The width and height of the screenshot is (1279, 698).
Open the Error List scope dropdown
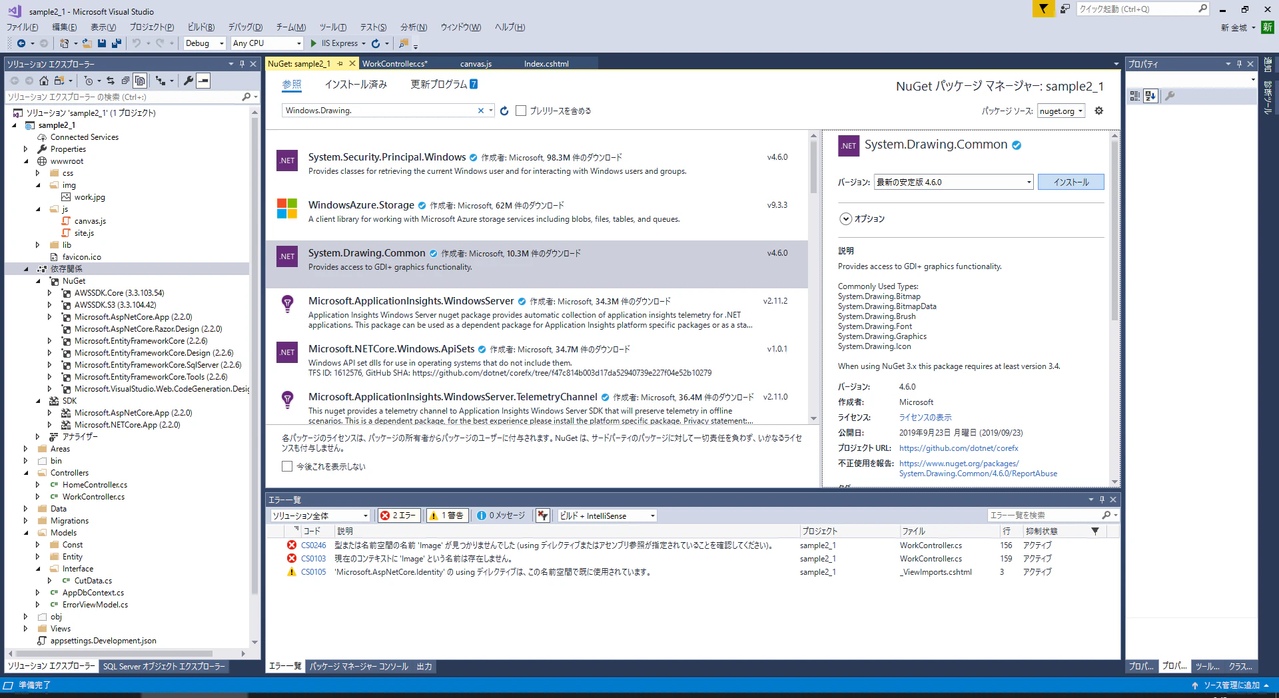click(x=320, y=516)
